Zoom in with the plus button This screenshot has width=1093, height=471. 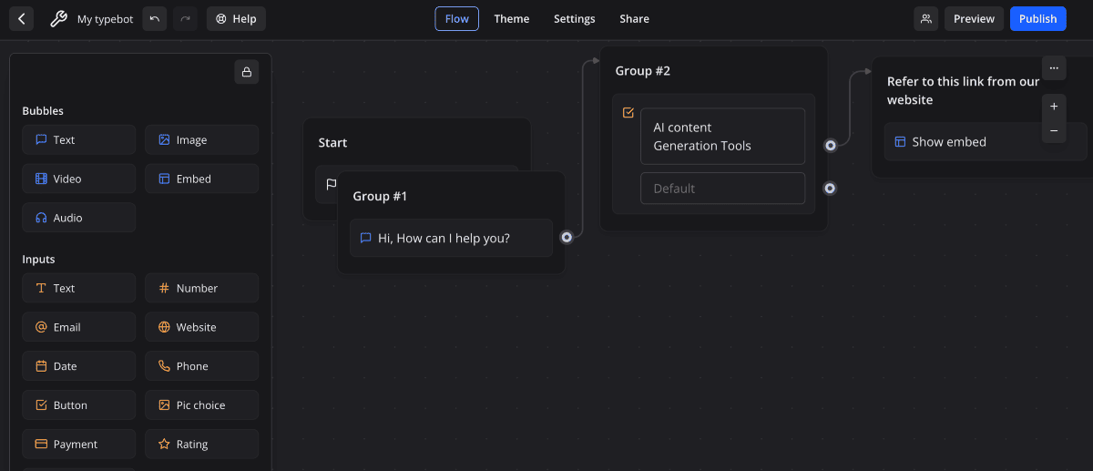1054,107
